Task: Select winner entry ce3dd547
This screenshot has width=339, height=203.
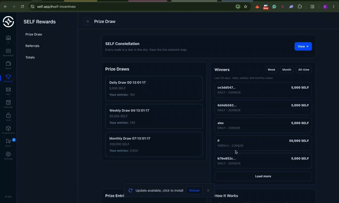Action: 263,90
